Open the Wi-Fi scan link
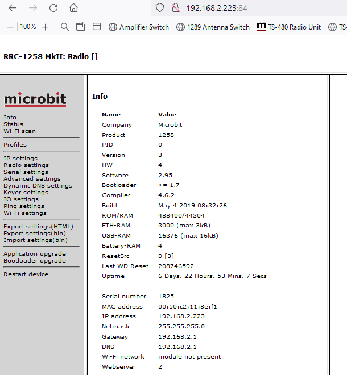347x375 pixels. coord(20,131)
